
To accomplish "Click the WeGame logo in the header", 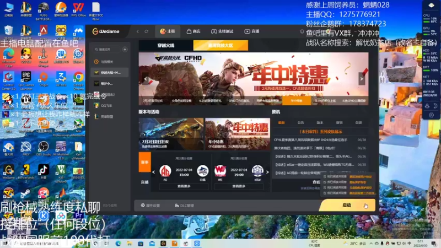I will click(106, 31).
